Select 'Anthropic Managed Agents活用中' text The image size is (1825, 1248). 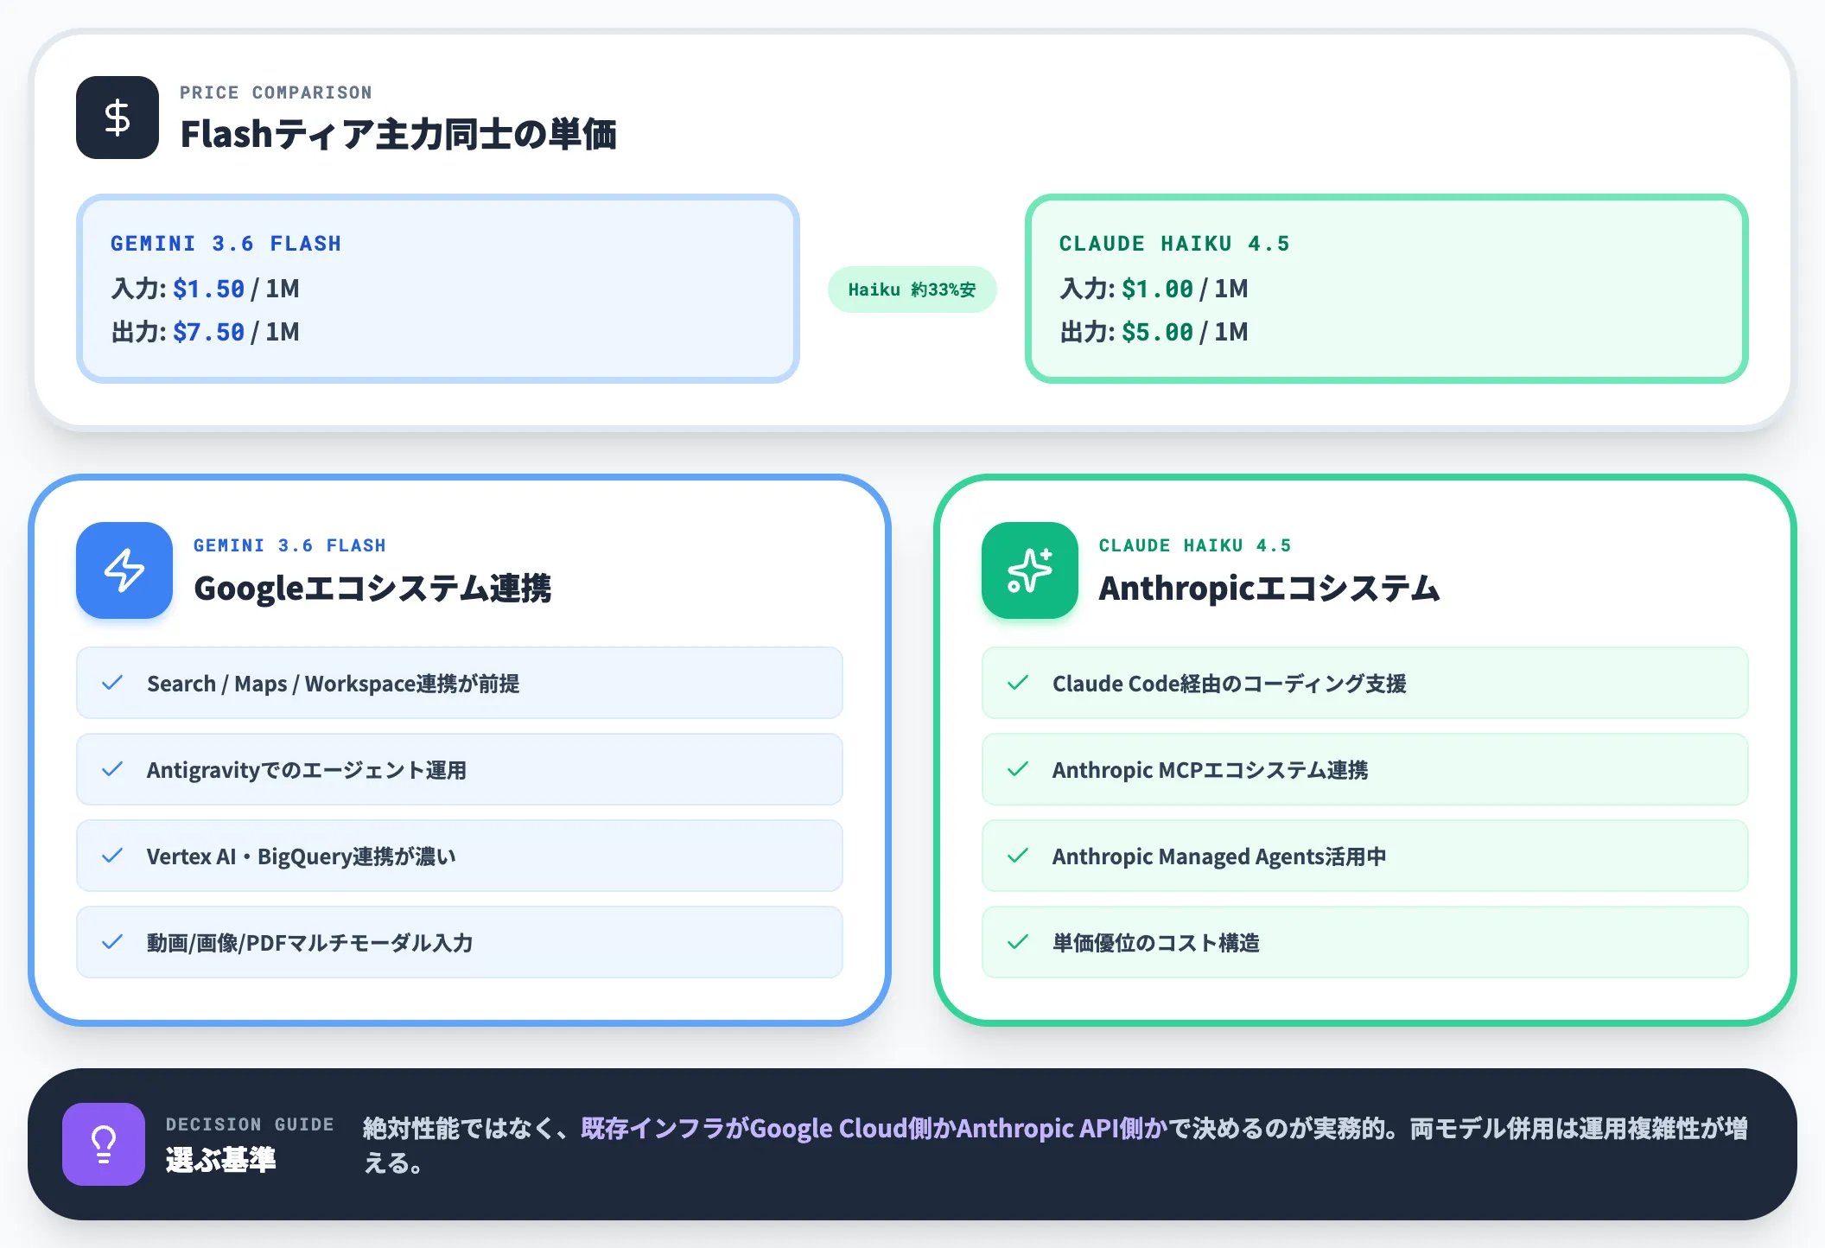tap(1219, 856)
